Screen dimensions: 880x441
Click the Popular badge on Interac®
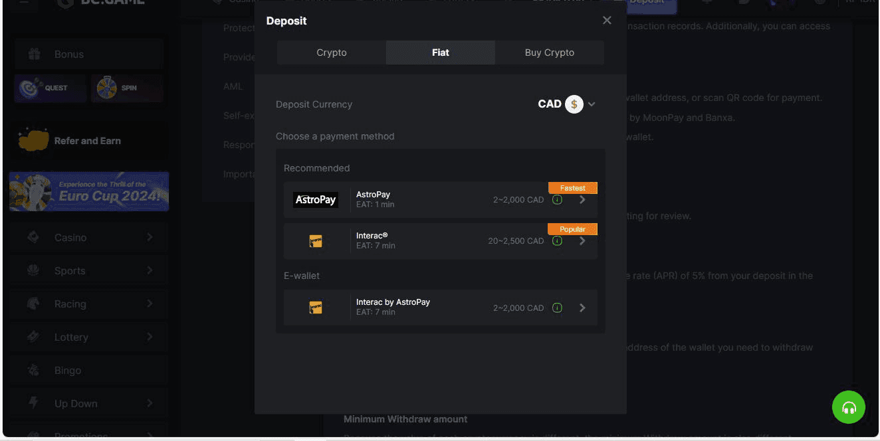pos(573,229)
